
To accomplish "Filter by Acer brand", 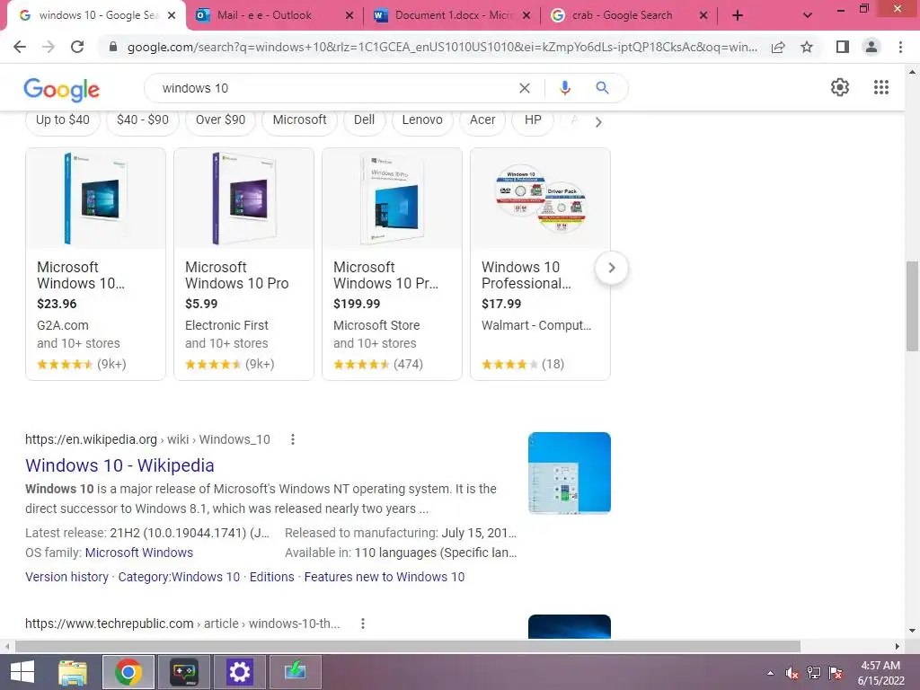I will (x=482, y=120).
